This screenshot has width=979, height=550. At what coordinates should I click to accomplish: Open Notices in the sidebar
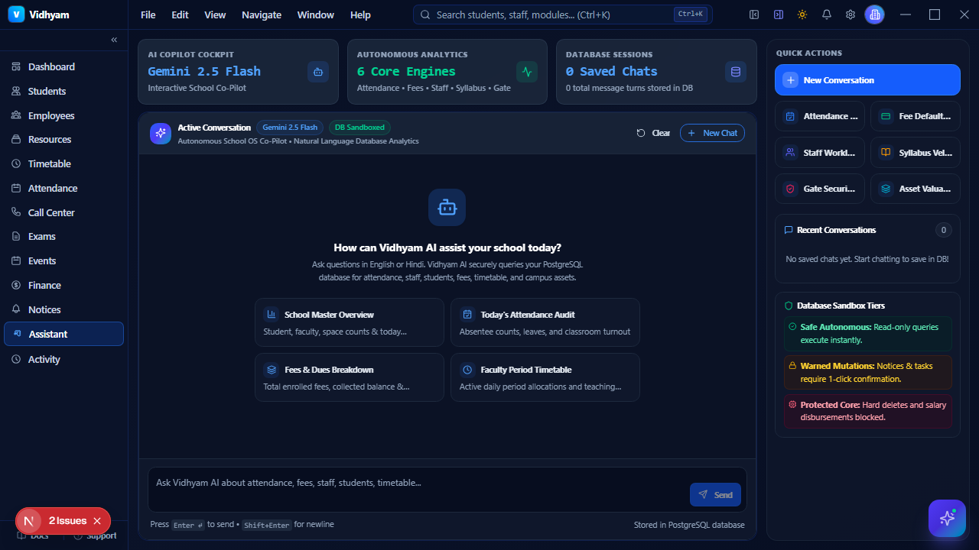click(63, 309)
